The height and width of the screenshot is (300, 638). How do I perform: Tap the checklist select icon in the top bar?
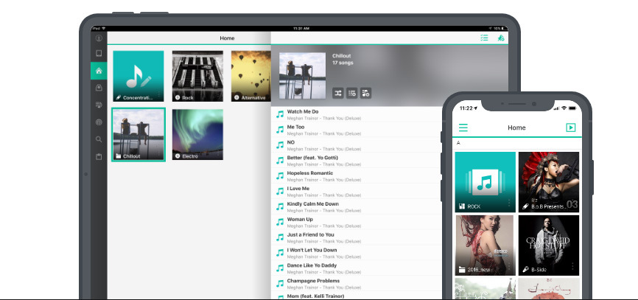click(484, 38)
